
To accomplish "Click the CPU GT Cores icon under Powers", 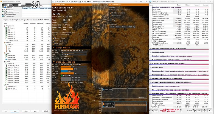I will [6, 59].
